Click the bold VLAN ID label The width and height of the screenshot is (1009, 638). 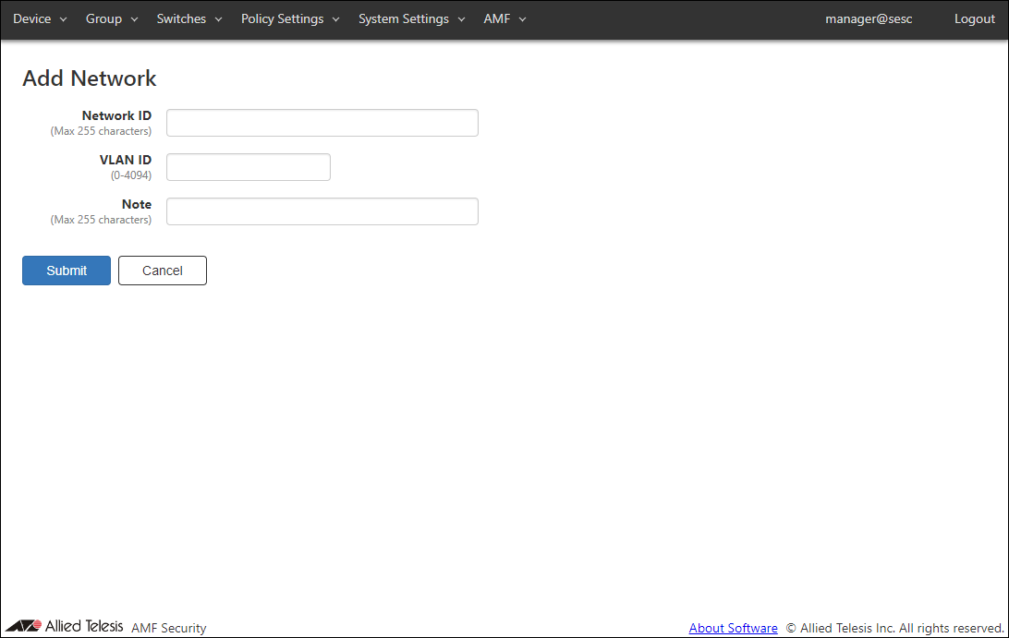pyautogui.click(x=126, y=160)
